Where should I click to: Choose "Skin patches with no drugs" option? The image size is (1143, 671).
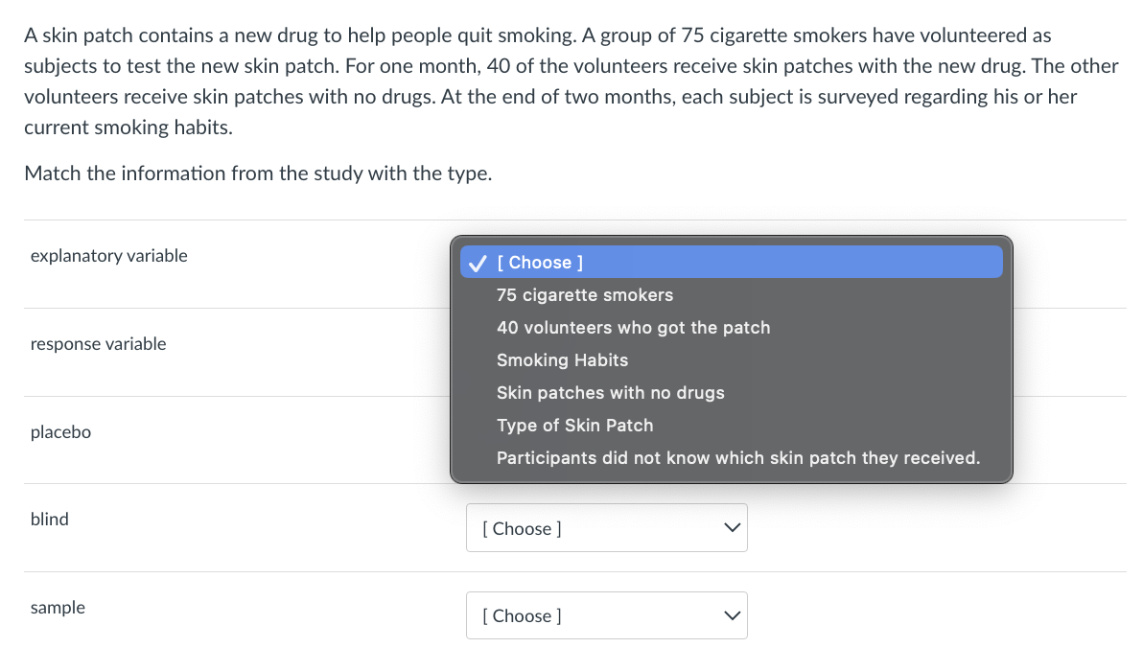(610, 393)
